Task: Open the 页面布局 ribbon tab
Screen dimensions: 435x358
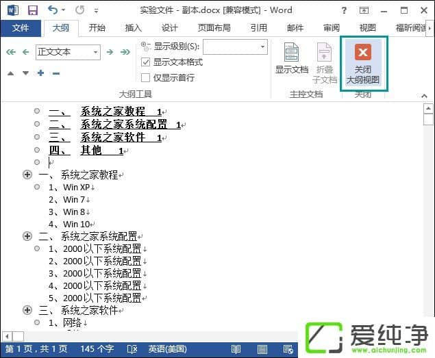Action: [214, 28]
